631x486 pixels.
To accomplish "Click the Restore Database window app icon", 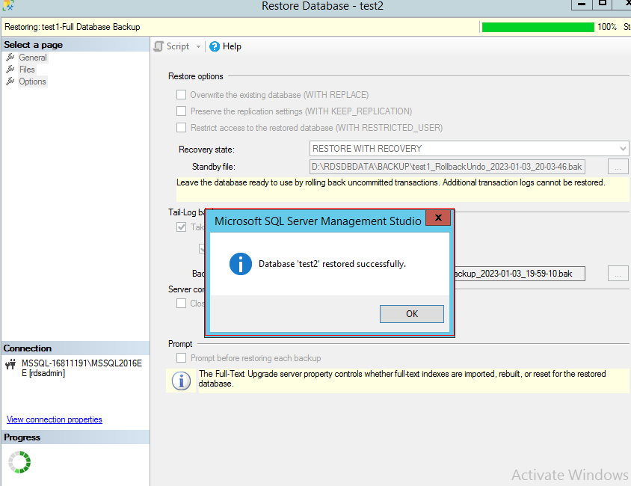I will tap(8, 5).
